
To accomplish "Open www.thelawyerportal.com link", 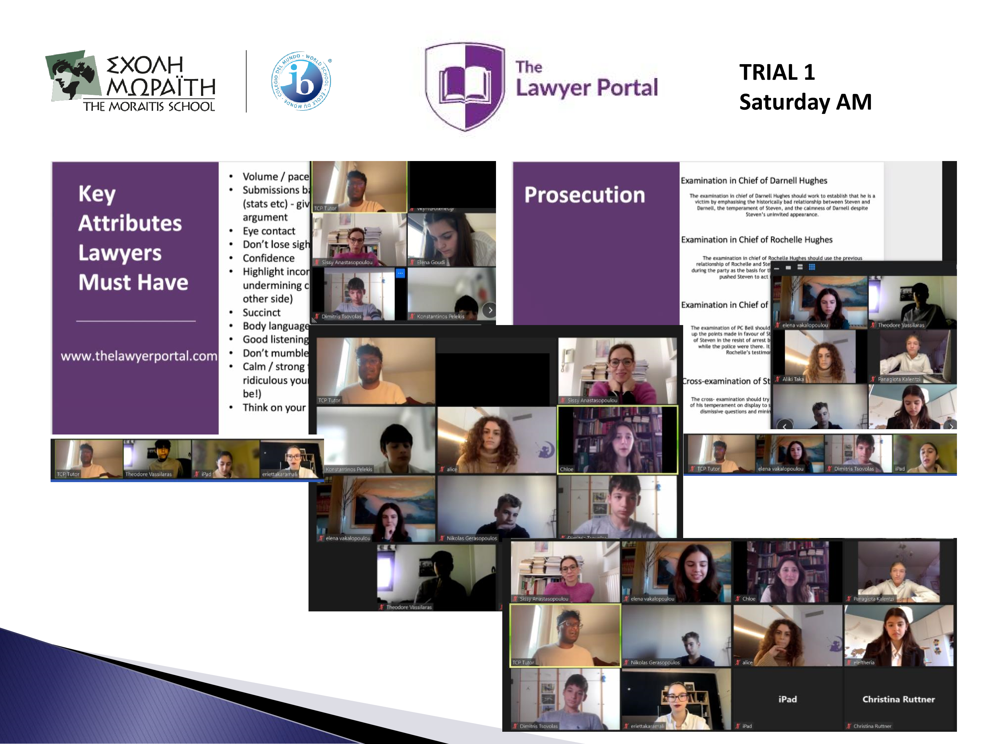I will pyautogui.click(x=139, y=356).
